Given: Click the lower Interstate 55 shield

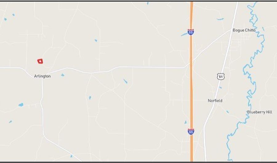Looking at the screenshot, I should click(x=191, y=132).
